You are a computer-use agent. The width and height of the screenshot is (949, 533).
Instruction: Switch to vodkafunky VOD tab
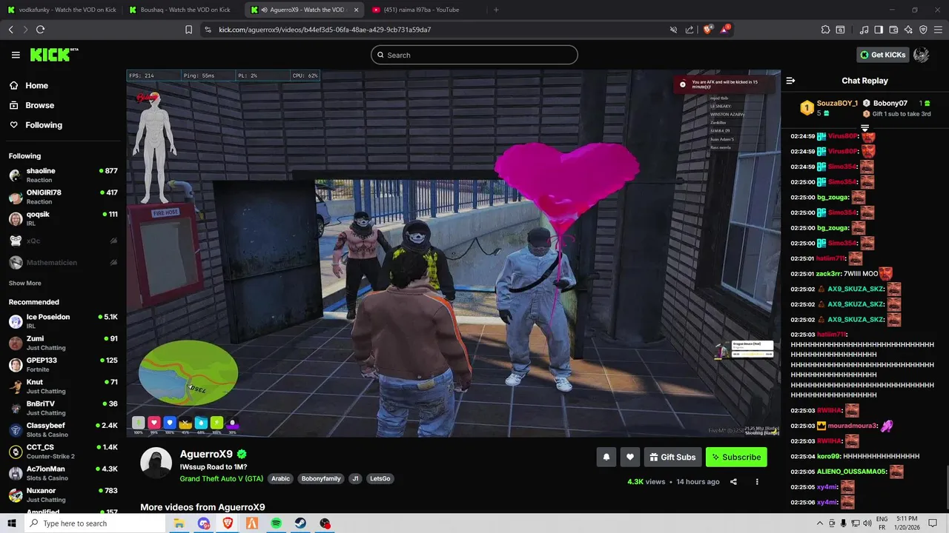coord(61,10)
